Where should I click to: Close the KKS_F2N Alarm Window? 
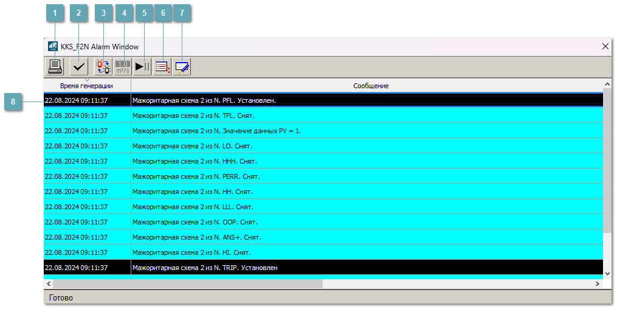click(605, 46)
